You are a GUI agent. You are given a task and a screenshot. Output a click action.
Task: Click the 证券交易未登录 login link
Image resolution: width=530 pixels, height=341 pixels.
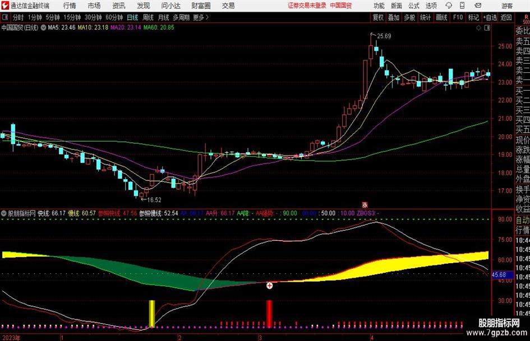coord(307,6)
